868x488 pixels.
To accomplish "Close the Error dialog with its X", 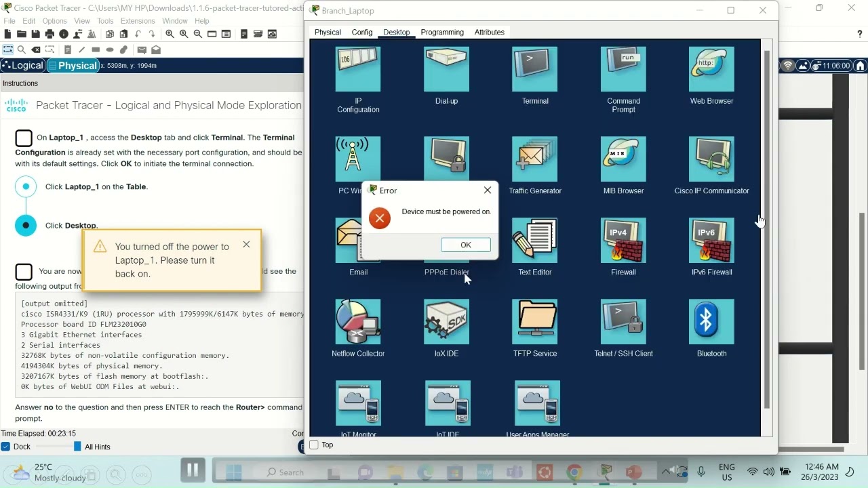I will (488, 190).
